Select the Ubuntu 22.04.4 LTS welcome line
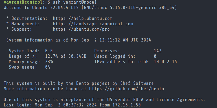Image resolution: width=217 pixels, height=108 pixels. pos(90,7)
